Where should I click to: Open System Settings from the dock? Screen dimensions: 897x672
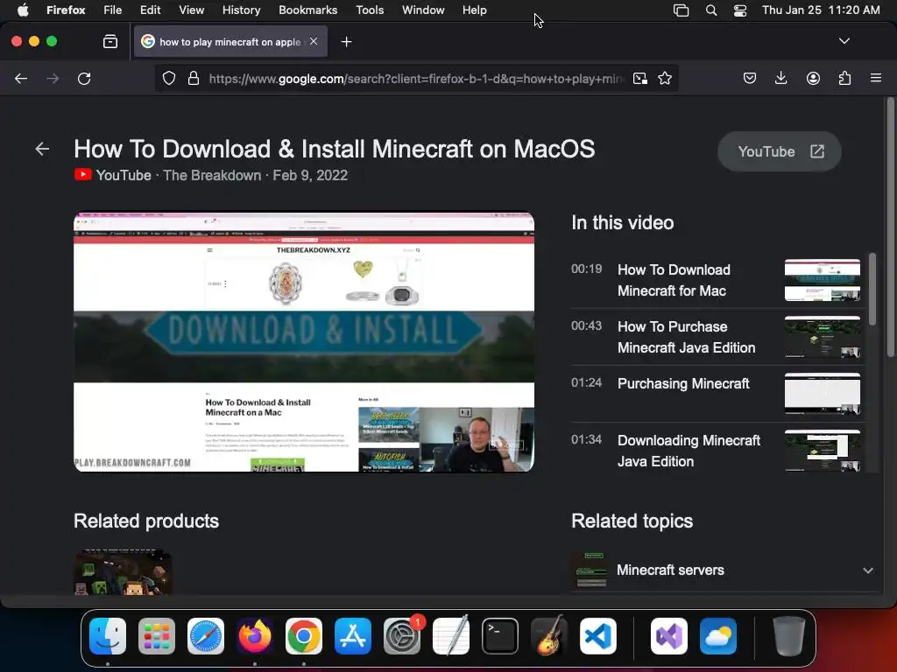click(x=402, y=636)
